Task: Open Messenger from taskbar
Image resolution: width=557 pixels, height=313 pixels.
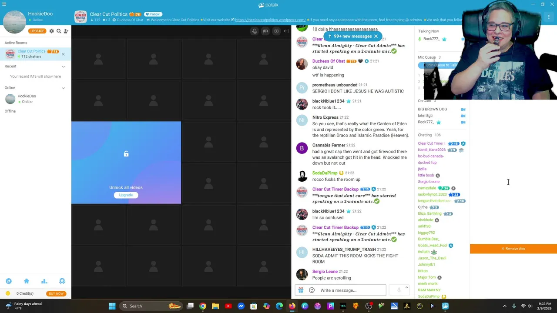Action: [241, 306]
